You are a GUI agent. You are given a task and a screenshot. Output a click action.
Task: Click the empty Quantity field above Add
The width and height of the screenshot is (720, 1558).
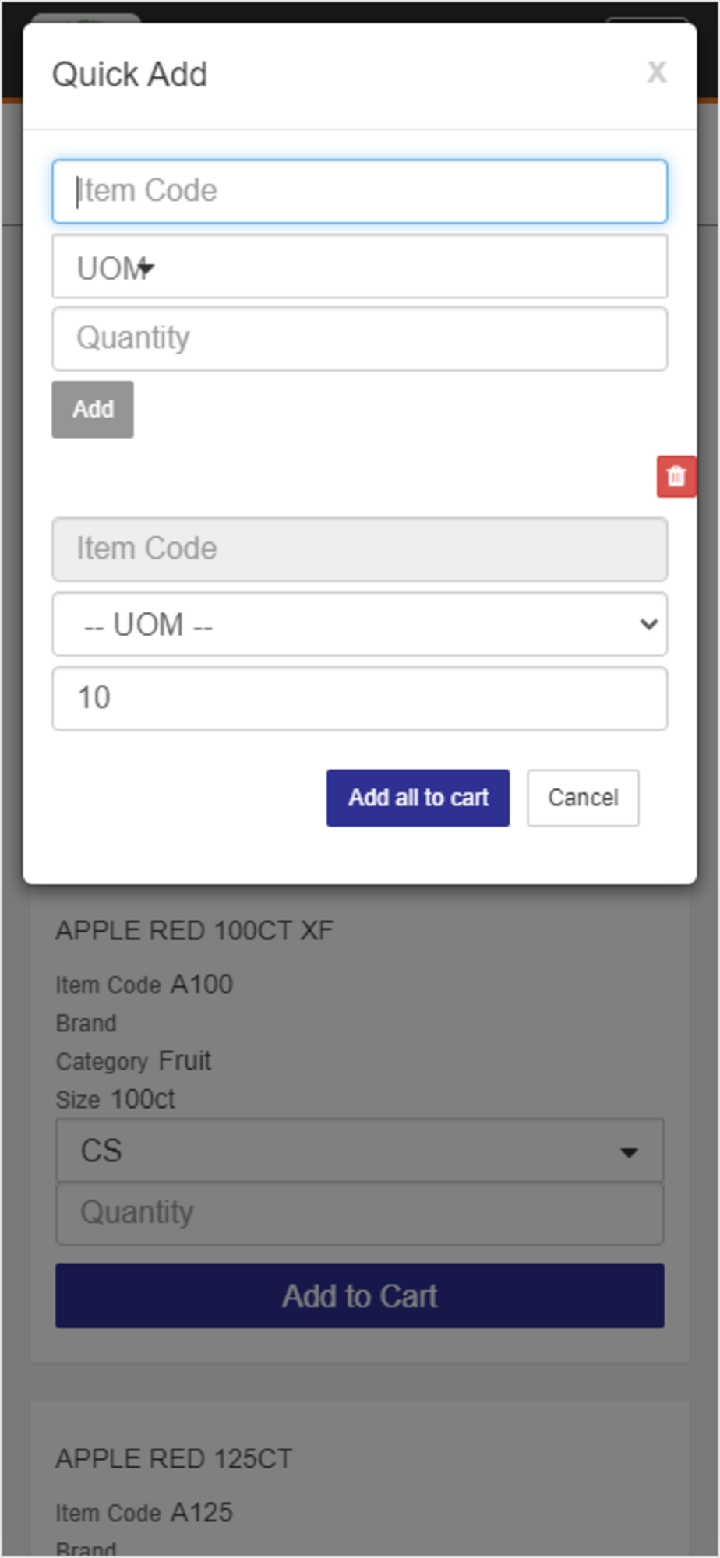tap(359, 339)
